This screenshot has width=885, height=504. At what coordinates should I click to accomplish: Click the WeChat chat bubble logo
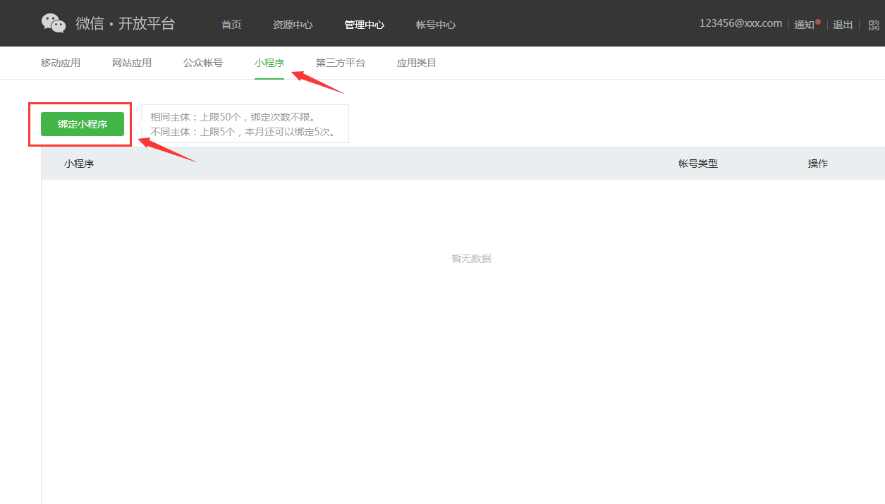[x=54, y=23]
